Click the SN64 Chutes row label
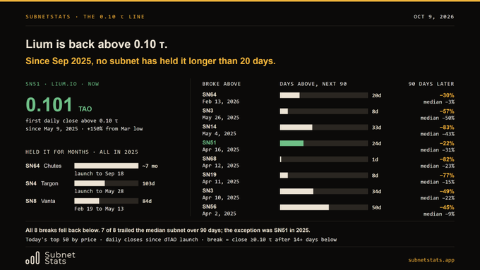The height and width of the screenshot is (270, 480). click(44, 166)
